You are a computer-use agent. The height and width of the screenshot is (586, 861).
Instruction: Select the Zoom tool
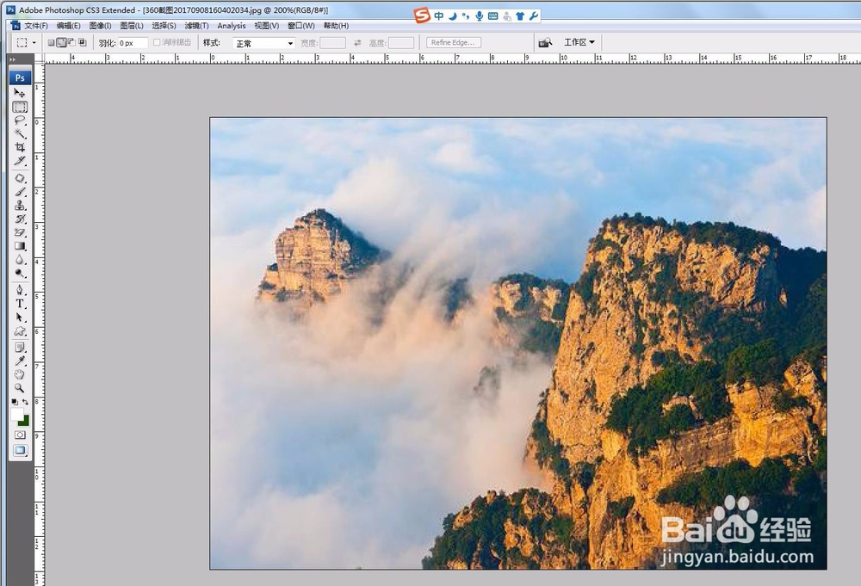point(20,388)
